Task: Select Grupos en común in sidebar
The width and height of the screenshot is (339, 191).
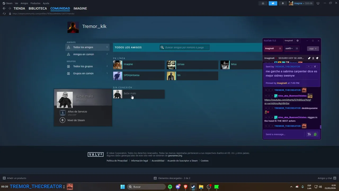Action: click(87, 73)
